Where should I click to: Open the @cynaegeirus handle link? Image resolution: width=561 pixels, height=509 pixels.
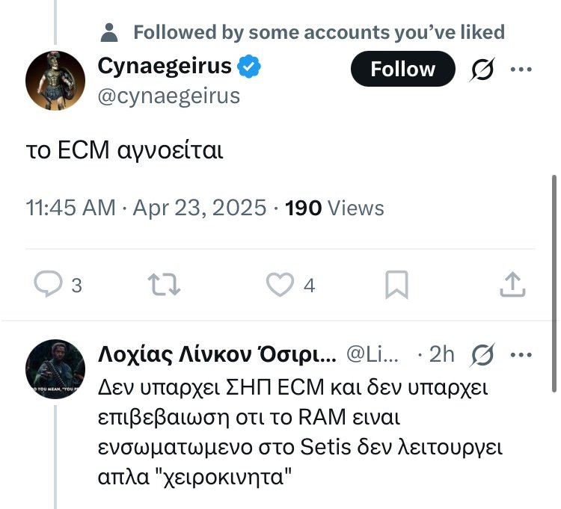click(169, 96)
